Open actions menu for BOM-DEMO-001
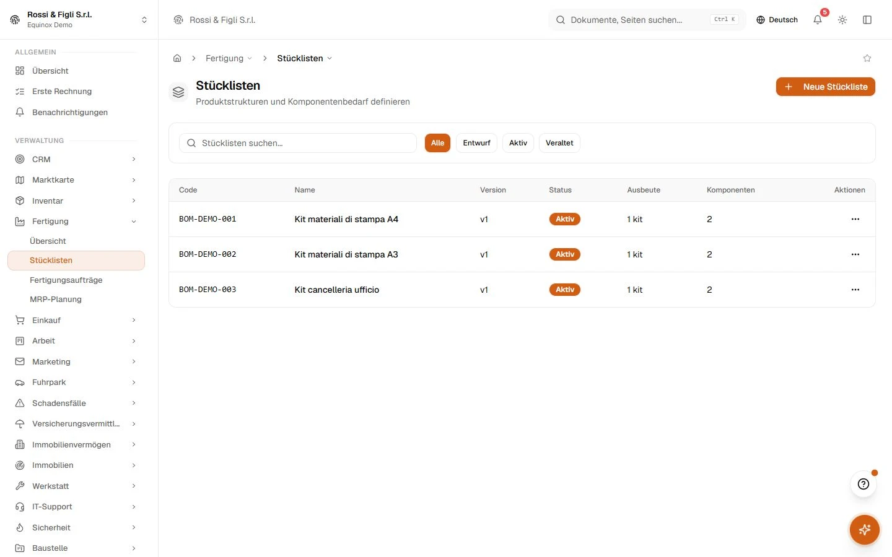Image resolution: width=892 pixels, height=557 pixels. [855, 219]
